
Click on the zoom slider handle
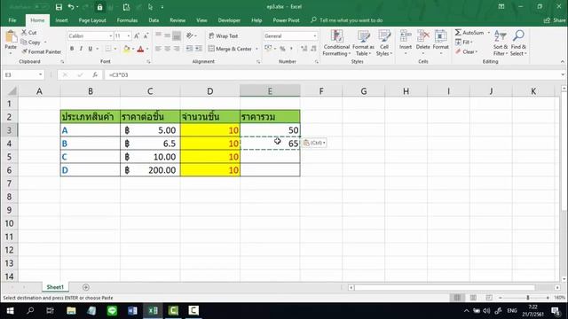point(528,298)
